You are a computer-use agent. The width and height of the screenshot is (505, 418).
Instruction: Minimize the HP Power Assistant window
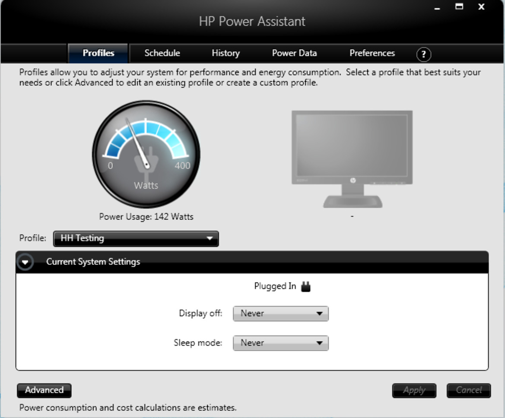pos(437,8)
